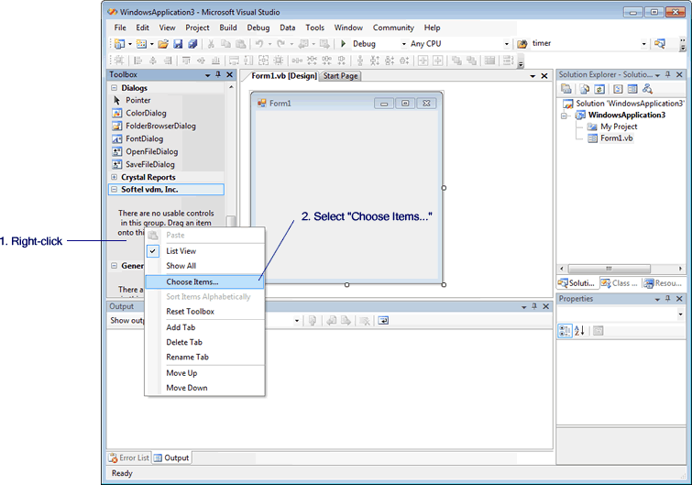The height and width of the screenshot is (485, 692).
Task: Select the FontDialog control in Toolbox
Action: [144, 138]
